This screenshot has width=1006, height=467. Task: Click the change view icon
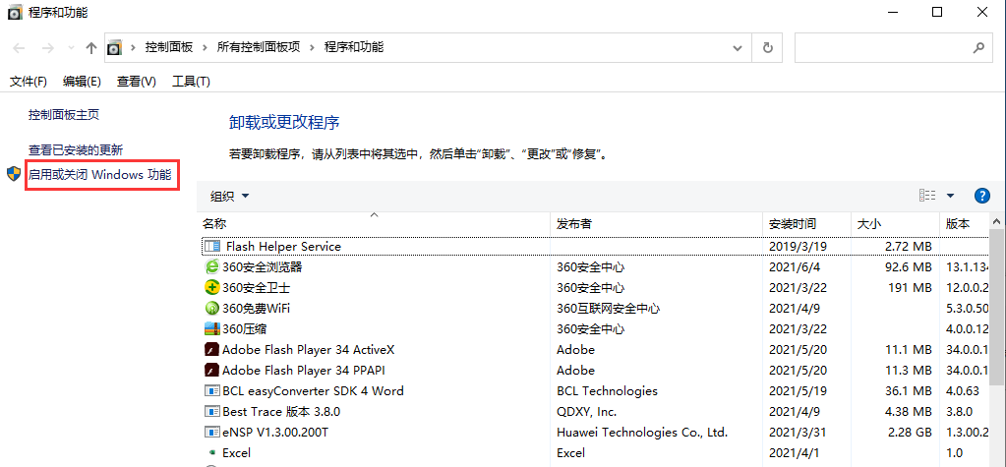pyautogui.click(x=927, y=195)
